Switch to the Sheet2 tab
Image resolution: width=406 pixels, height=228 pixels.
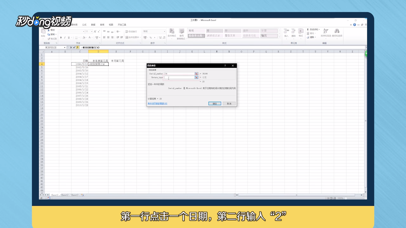pyautogui.click(x=65, y=195)
